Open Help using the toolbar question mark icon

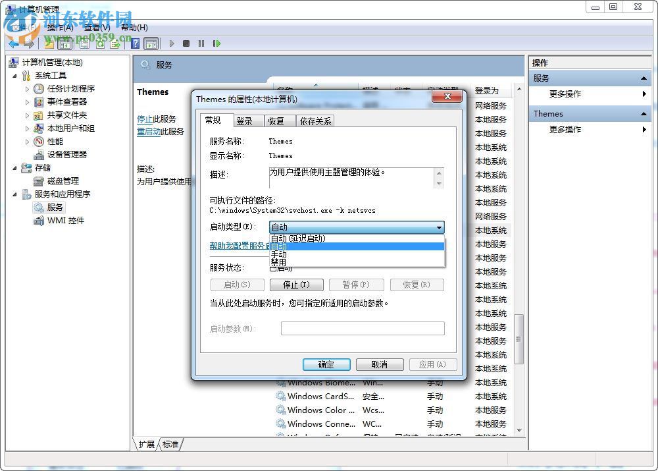(x=134, y=43)
